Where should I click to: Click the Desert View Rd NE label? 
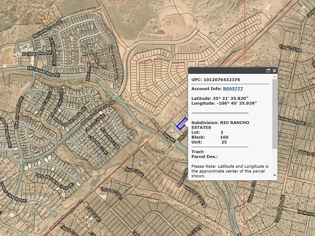click(x=13, y=192)
